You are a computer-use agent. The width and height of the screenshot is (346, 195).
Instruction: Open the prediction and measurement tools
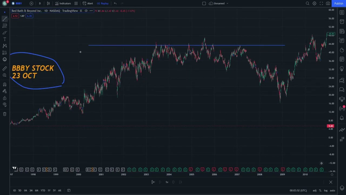[5, 53]
